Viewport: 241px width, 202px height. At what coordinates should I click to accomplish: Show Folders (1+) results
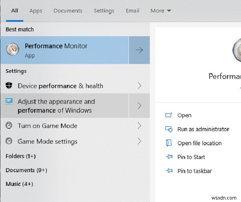coord(20,156)
